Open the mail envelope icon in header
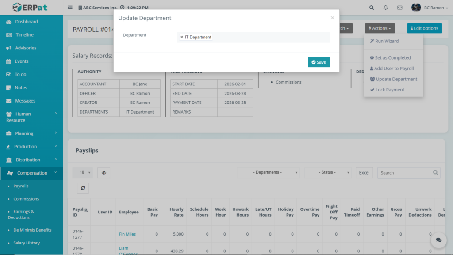The height and width of the screenshot is (255, 453). (x=400, y=8)
